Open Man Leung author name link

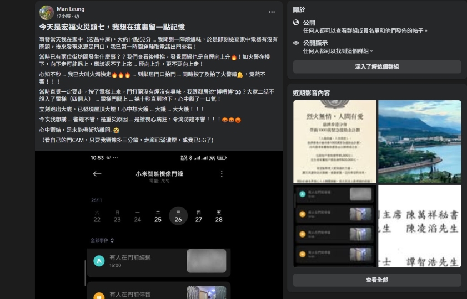70,9
